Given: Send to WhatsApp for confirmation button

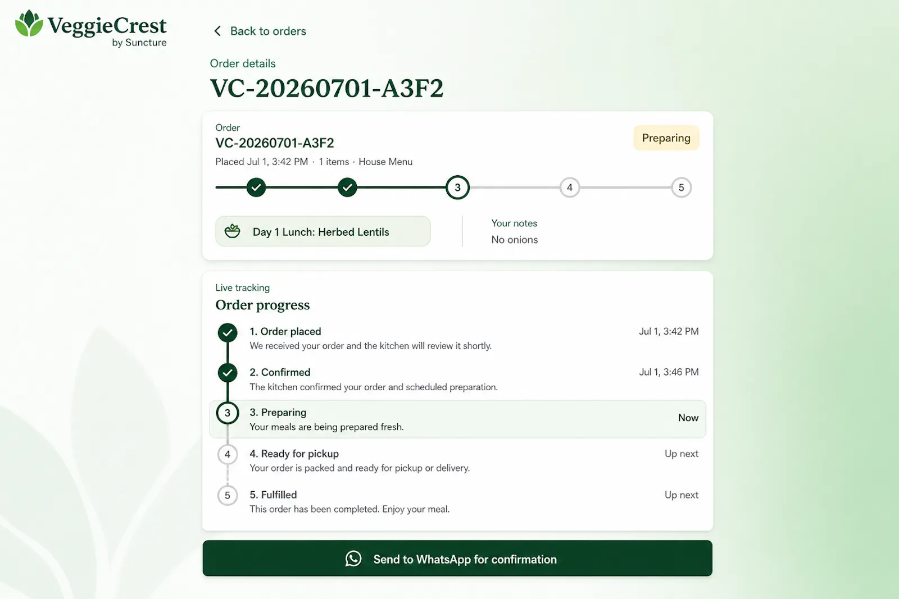Looking at the screenshot, I should (x=457, y=558).
